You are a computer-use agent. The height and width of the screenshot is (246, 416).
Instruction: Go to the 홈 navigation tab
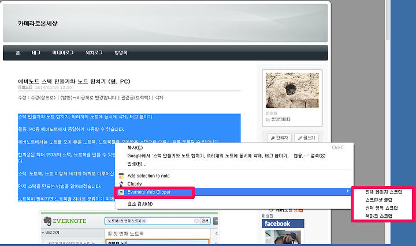coord(18,52)
